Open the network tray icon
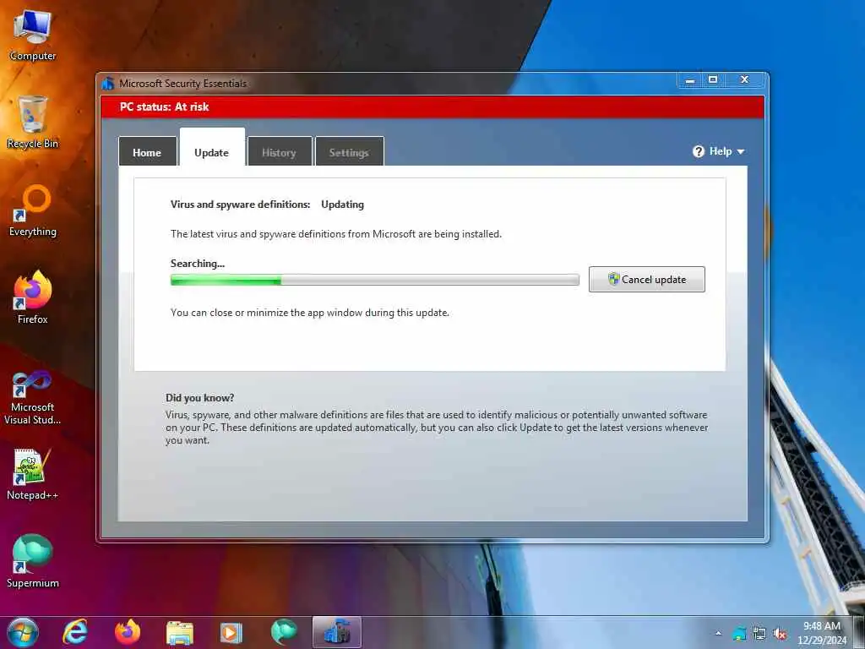The width and height of the screenshot is (865, 649). 759,634
